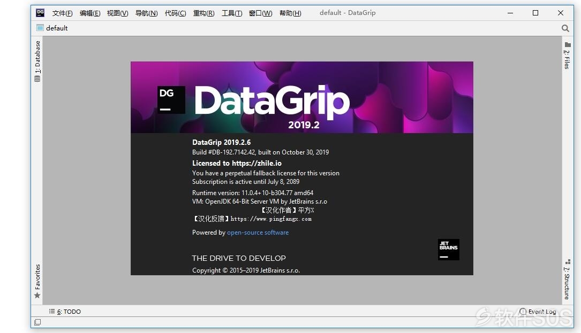Click the database cylinder icon on left stripe
The width and height of the screenshot is (581, 333).
37,79
